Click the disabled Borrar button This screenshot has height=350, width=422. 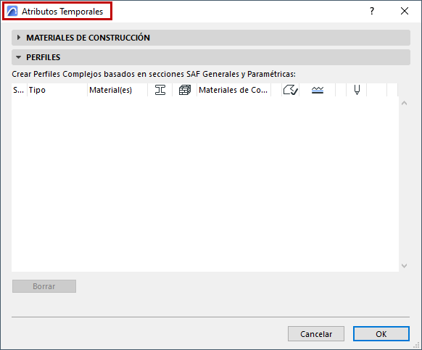click(44, 286)
